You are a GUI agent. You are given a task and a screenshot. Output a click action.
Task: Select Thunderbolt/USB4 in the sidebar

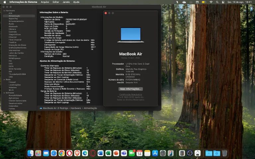(17, 74)
